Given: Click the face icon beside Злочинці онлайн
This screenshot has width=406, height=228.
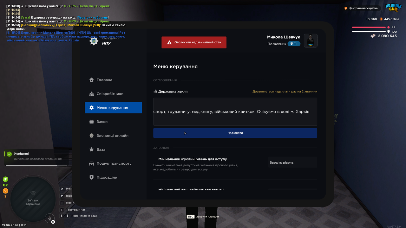Looking at the screenshot, I should (92, 136).
